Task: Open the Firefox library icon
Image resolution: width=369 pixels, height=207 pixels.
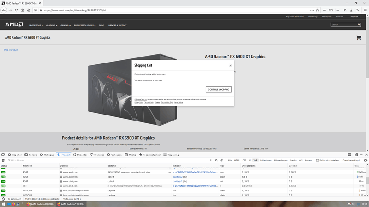Action: pyautogui.click(x=345, y=10)
